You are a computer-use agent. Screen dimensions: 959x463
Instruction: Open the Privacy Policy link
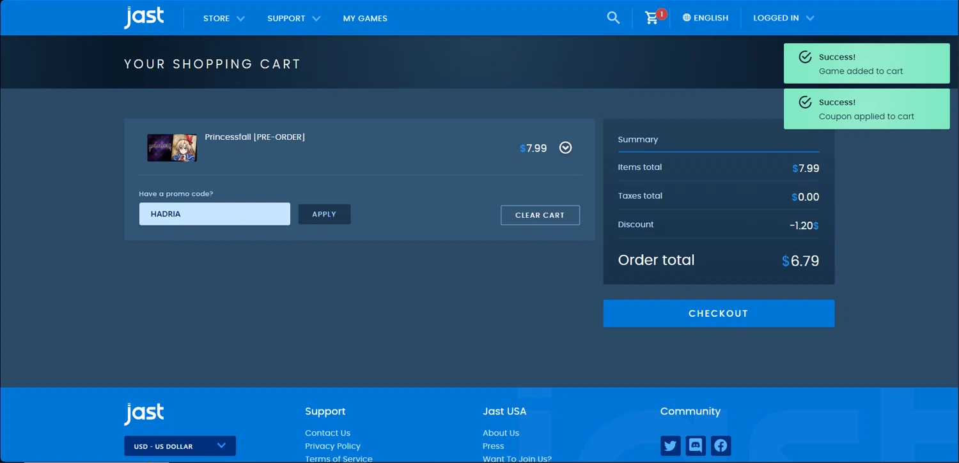pos(332,446)
